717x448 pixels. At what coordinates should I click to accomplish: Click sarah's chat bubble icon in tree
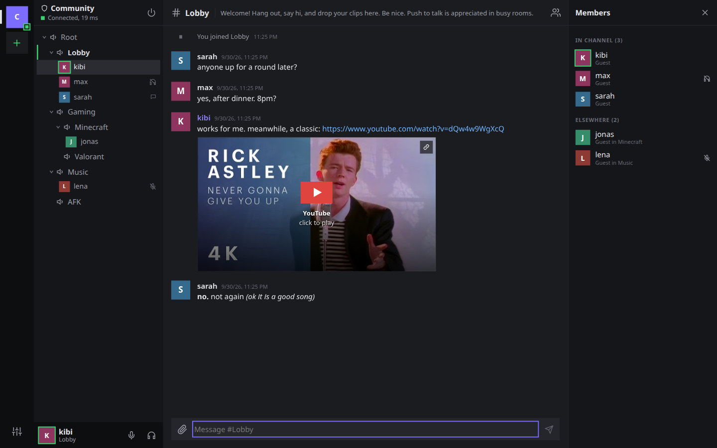click(153, 97)
